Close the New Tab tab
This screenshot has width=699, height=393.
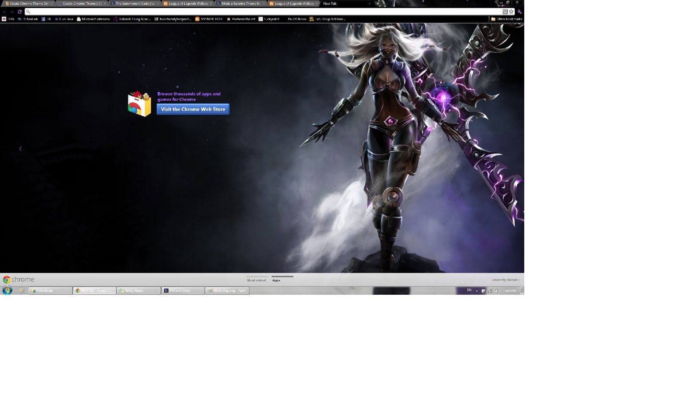pyautogui.click(x=370, y=3)
